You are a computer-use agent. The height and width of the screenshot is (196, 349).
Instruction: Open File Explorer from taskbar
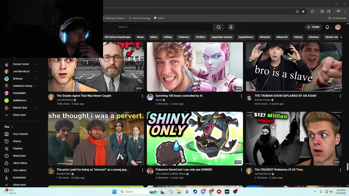[x=179, y=192]
